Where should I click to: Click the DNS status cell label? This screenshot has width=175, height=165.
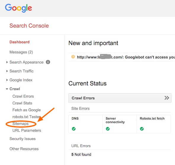(75, 118)
